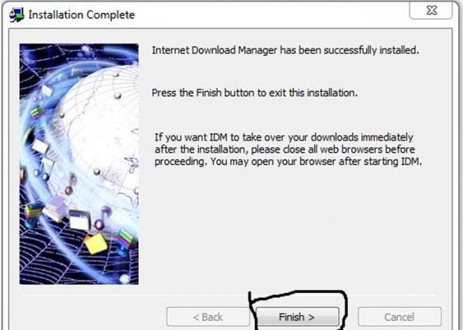Click the installer icon in title bar
Image resolution: width=463 pixels, height=330 pixels.
click(x=16, y=15)
